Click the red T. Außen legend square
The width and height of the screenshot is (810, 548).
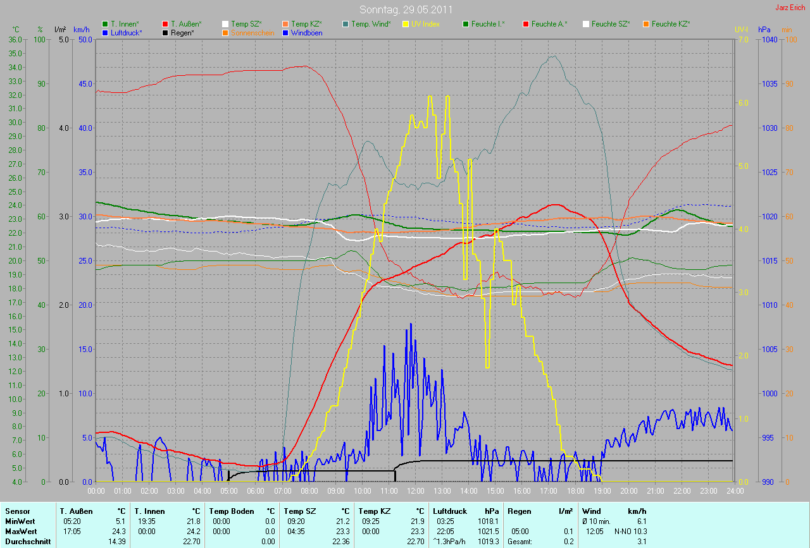[x=165, y=24]
